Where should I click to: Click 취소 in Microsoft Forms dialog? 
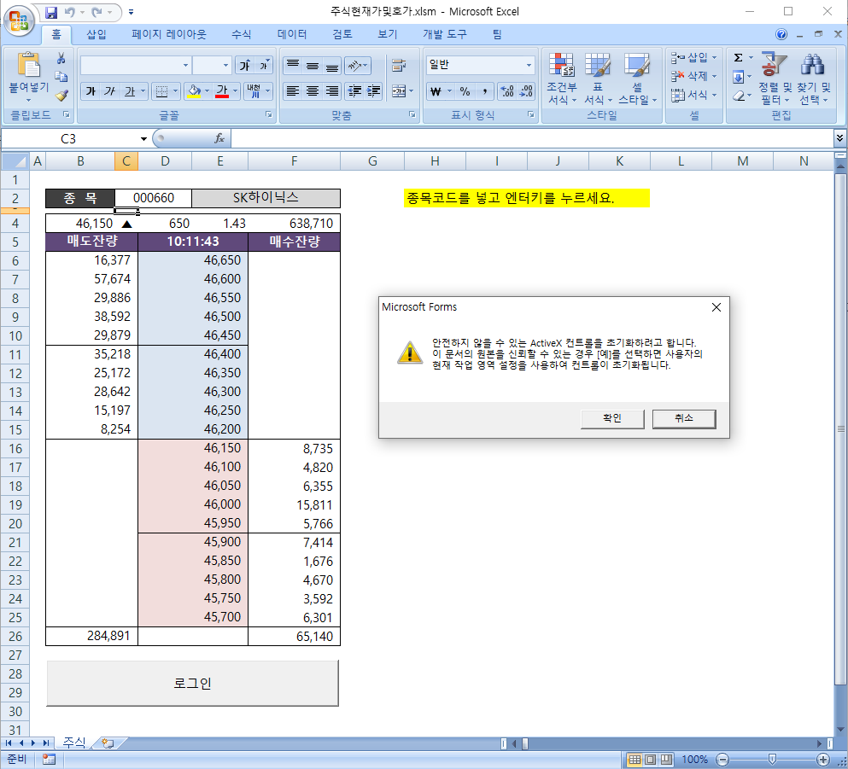coord(684,418)
